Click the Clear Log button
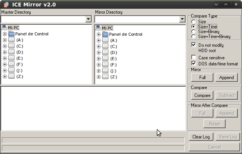Image resolution: width=242 pixels, height=154 pixels. pos(201,137)
